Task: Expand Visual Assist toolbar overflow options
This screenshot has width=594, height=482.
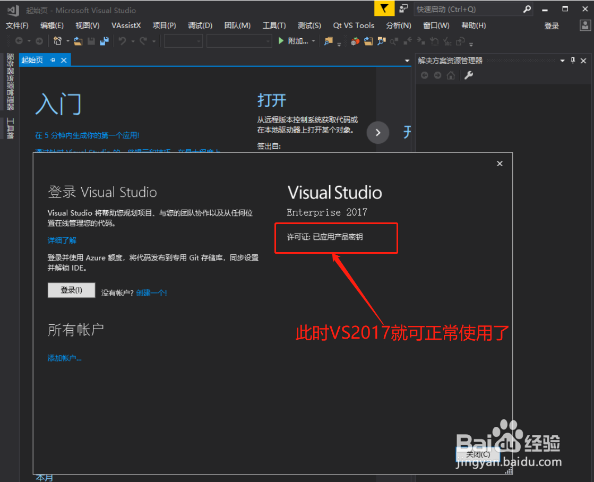Action: pyautogui.click(x=471, y=45)
